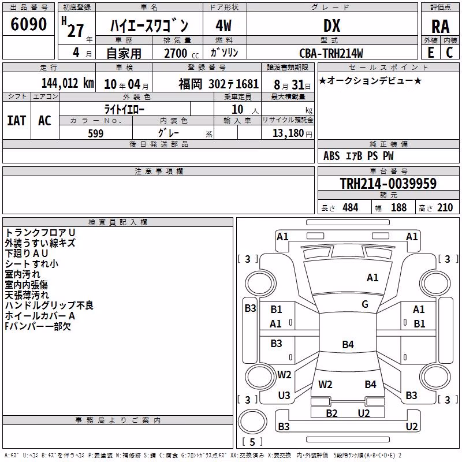Click the 評価点 header
This screenshot has width=462, height=462.
pyautogui.click(x=440, y=7)
